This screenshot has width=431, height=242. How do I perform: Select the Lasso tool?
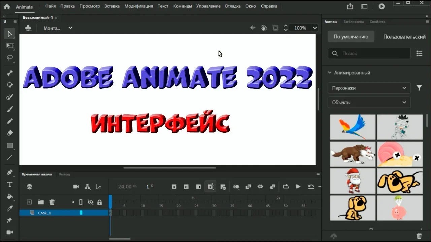[x=10, y=58]
